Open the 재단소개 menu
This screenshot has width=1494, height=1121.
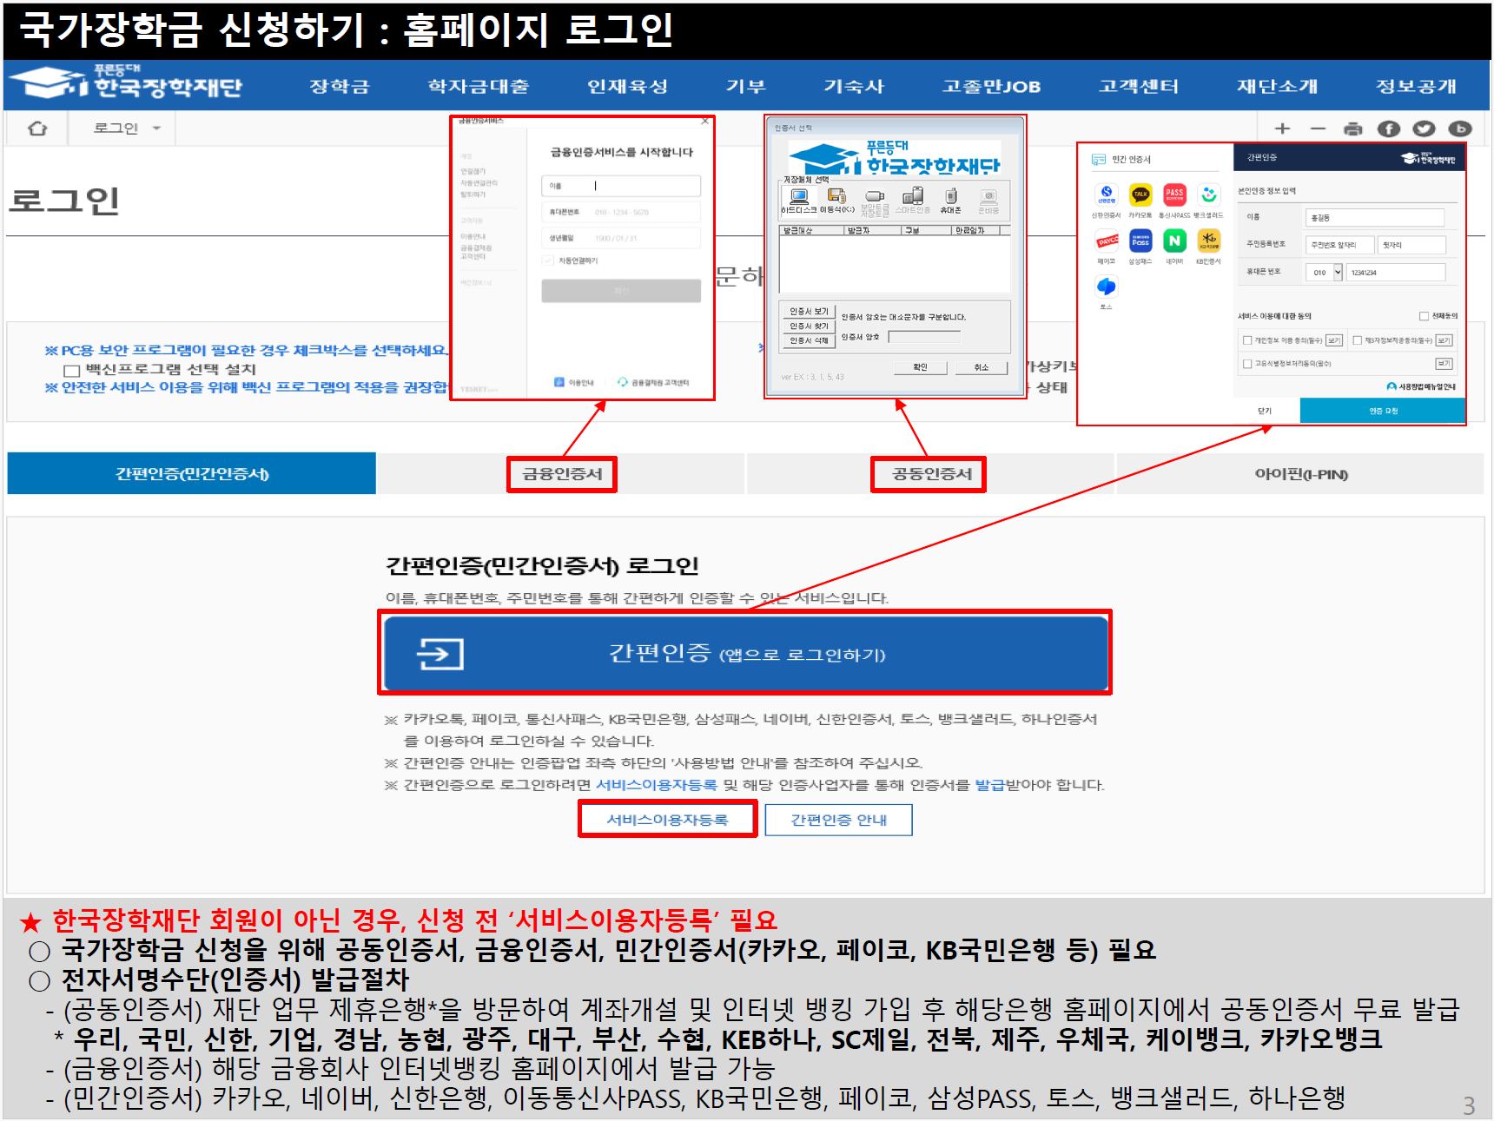coord(1278,86)
